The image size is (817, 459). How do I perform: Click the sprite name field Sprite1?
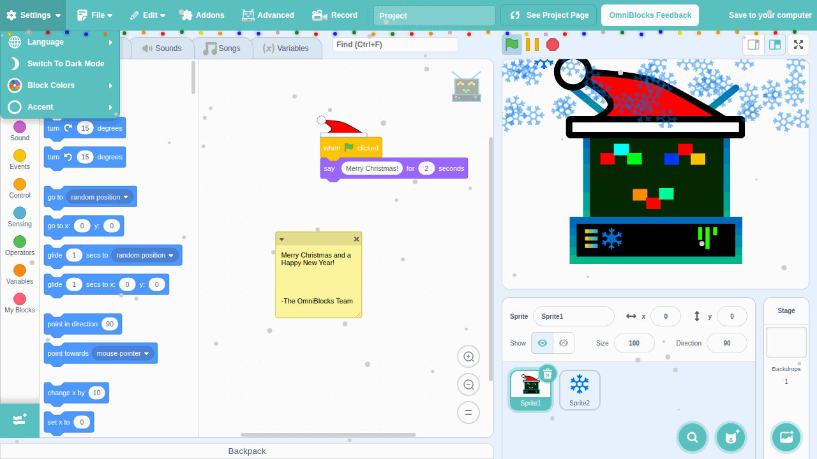[x=574, y=316]
